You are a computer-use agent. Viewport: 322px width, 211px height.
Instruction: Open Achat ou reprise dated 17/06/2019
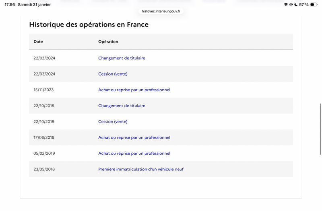click(134, 137)
